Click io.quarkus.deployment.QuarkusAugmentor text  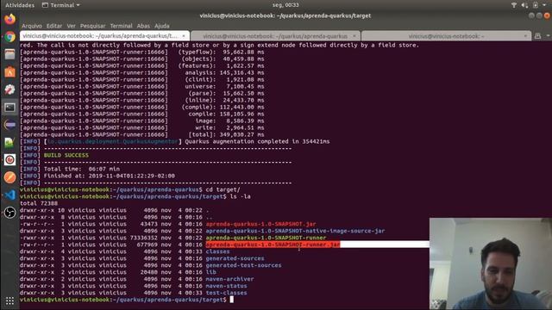point(113,141)
